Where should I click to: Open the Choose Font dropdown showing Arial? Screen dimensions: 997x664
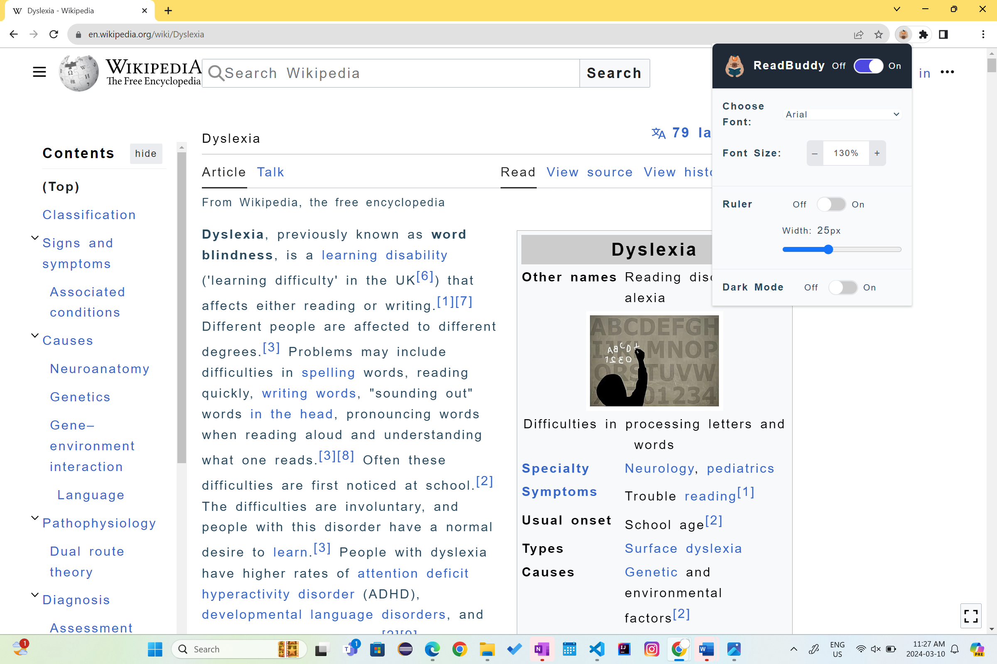tap(842, 115)
